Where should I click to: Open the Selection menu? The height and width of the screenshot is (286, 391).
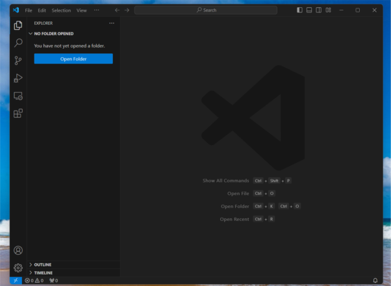pos(61,10)
